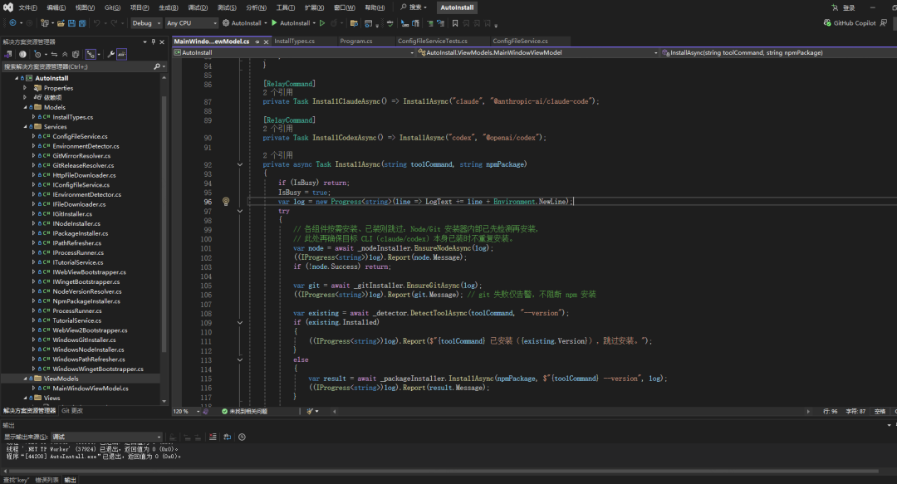The width and height of the screenshot is (897, 484).
Task: Run without debugging using hollow green arrow
Action: click(x=322, y=23)
